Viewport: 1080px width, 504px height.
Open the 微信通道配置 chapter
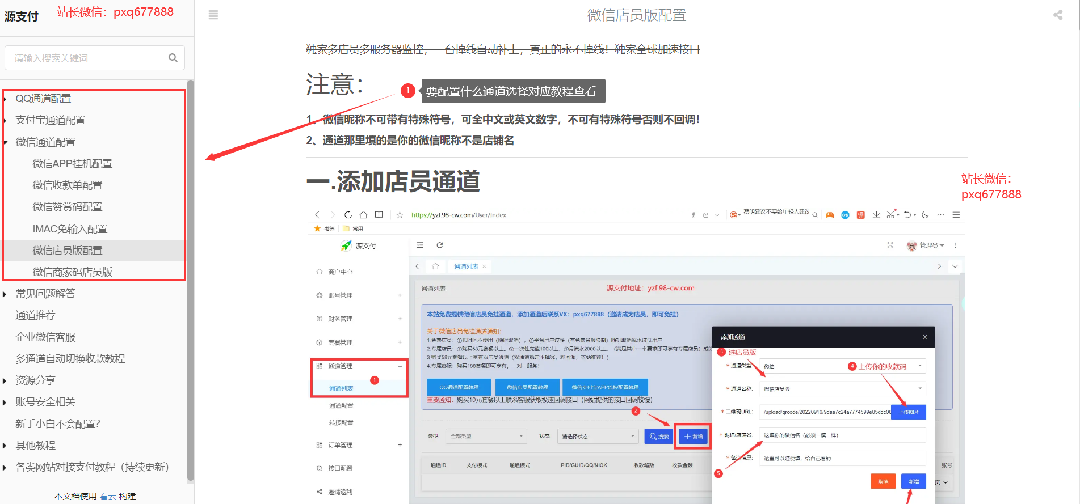(45, 142)
